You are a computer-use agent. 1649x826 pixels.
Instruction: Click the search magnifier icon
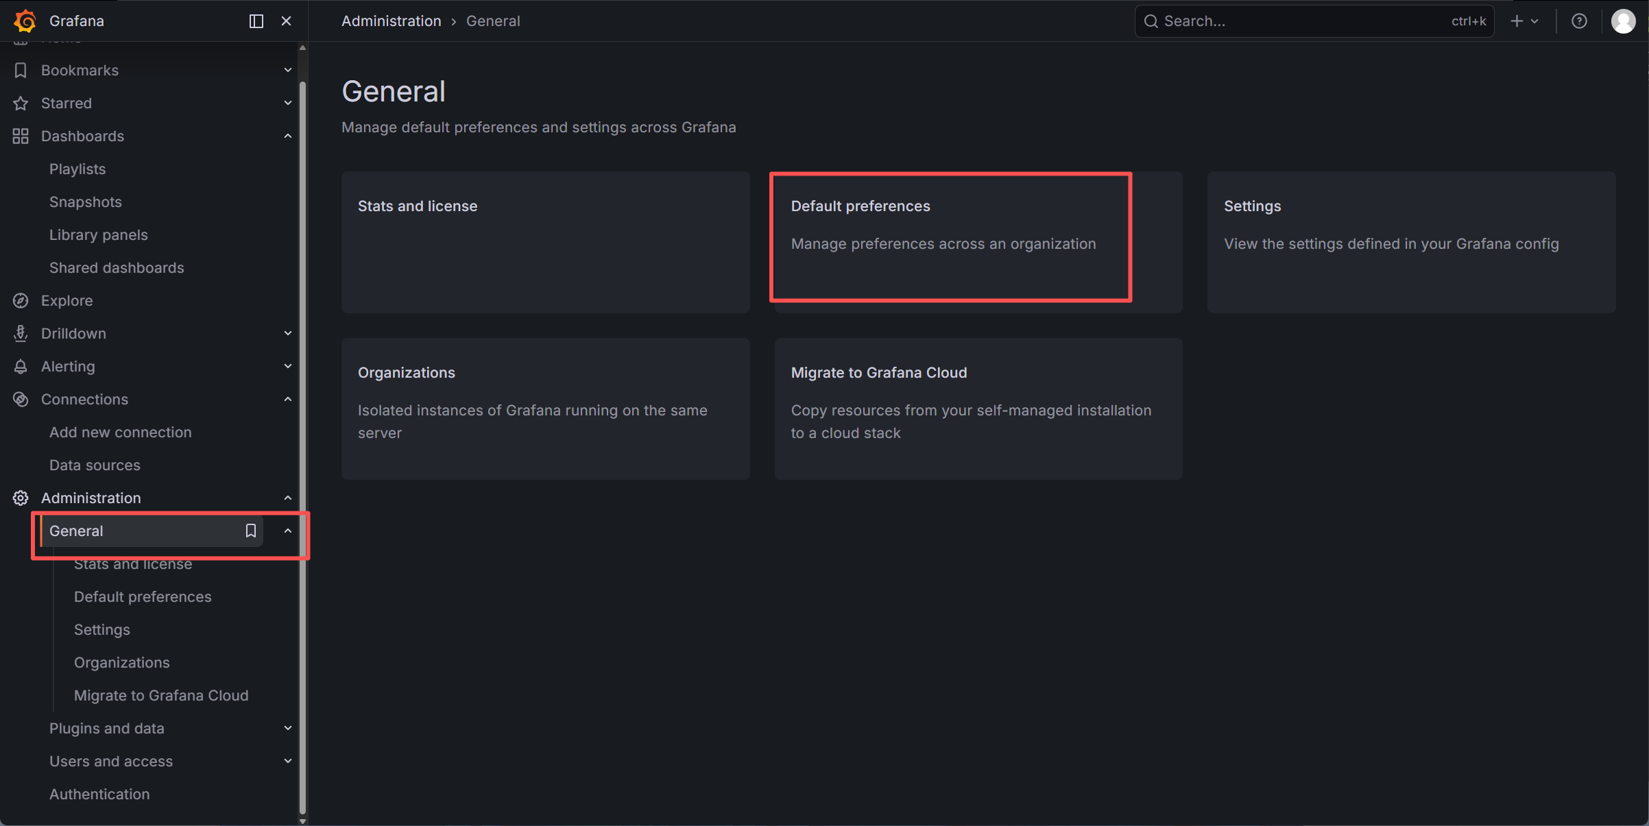point(1151,21)
